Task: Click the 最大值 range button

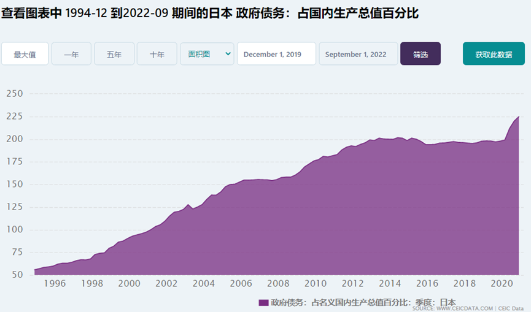Action: tap(25, 54)
